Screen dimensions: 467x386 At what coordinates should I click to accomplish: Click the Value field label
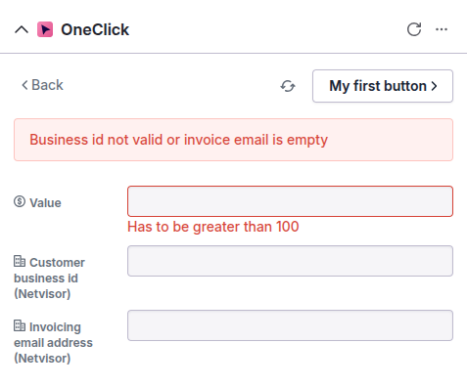[x=45, y=203]
